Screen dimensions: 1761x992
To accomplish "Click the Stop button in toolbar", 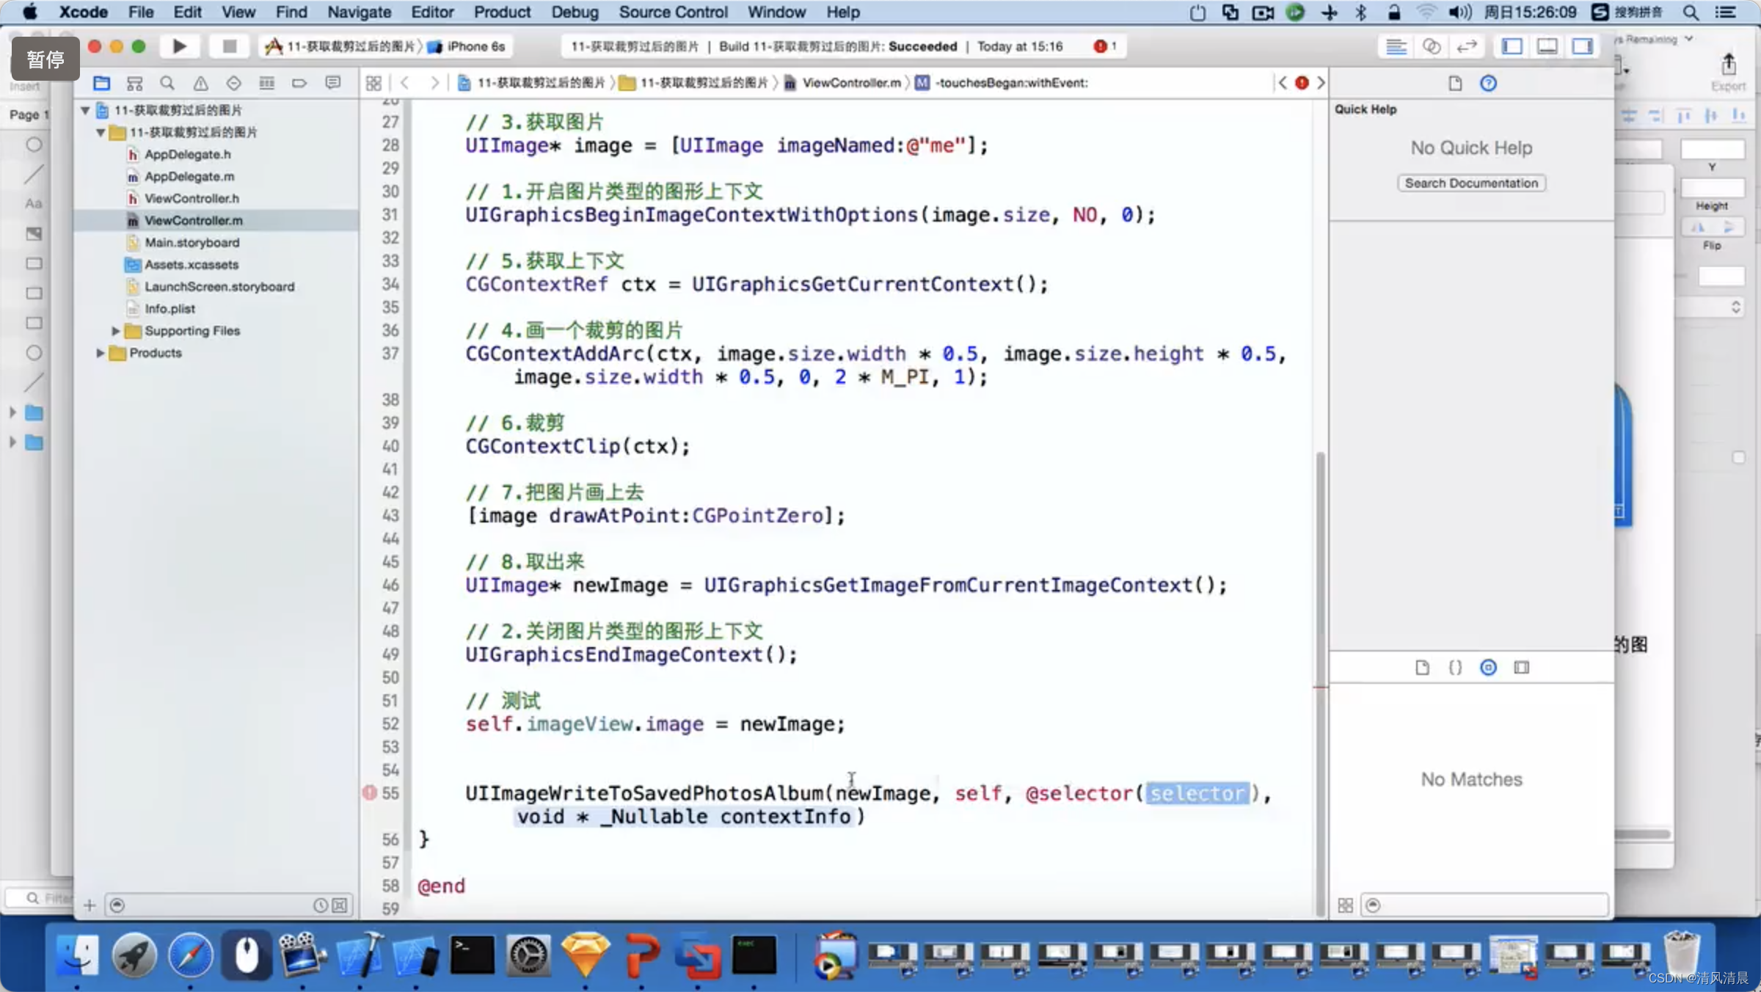I will [x=229, y=46].
